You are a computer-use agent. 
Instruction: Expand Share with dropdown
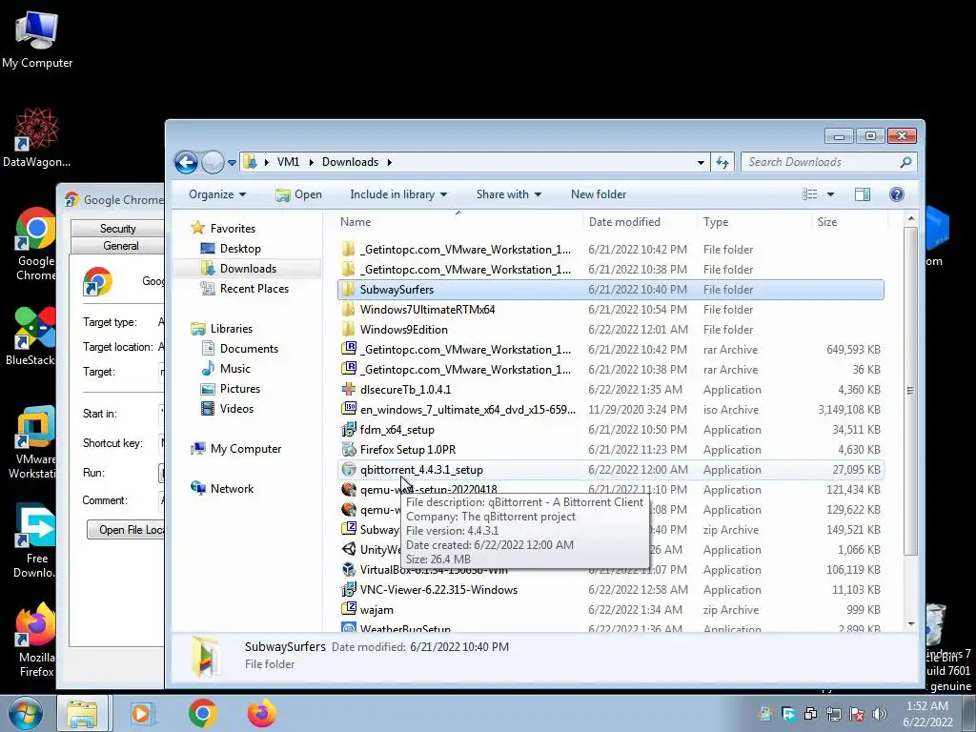pyautogui.click(x=509, y=194)
